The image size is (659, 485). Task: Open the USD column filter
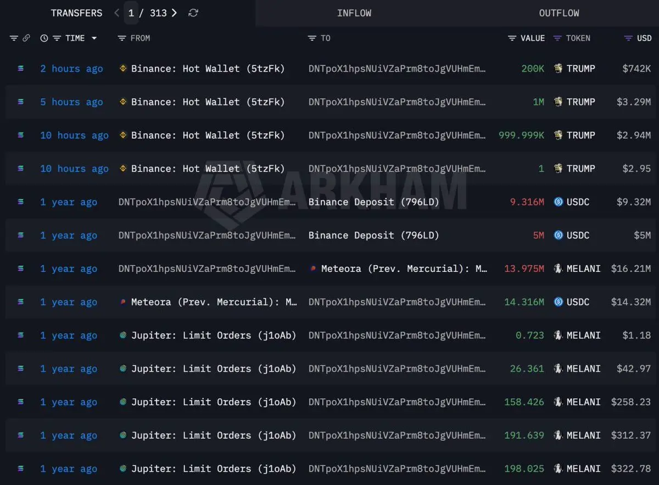tap(628, 38)
